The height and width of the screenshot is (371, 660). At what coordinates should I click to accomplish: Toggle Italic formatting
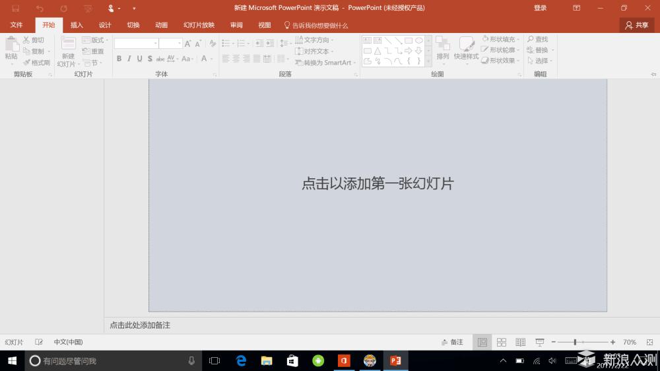tap(129, 59)
